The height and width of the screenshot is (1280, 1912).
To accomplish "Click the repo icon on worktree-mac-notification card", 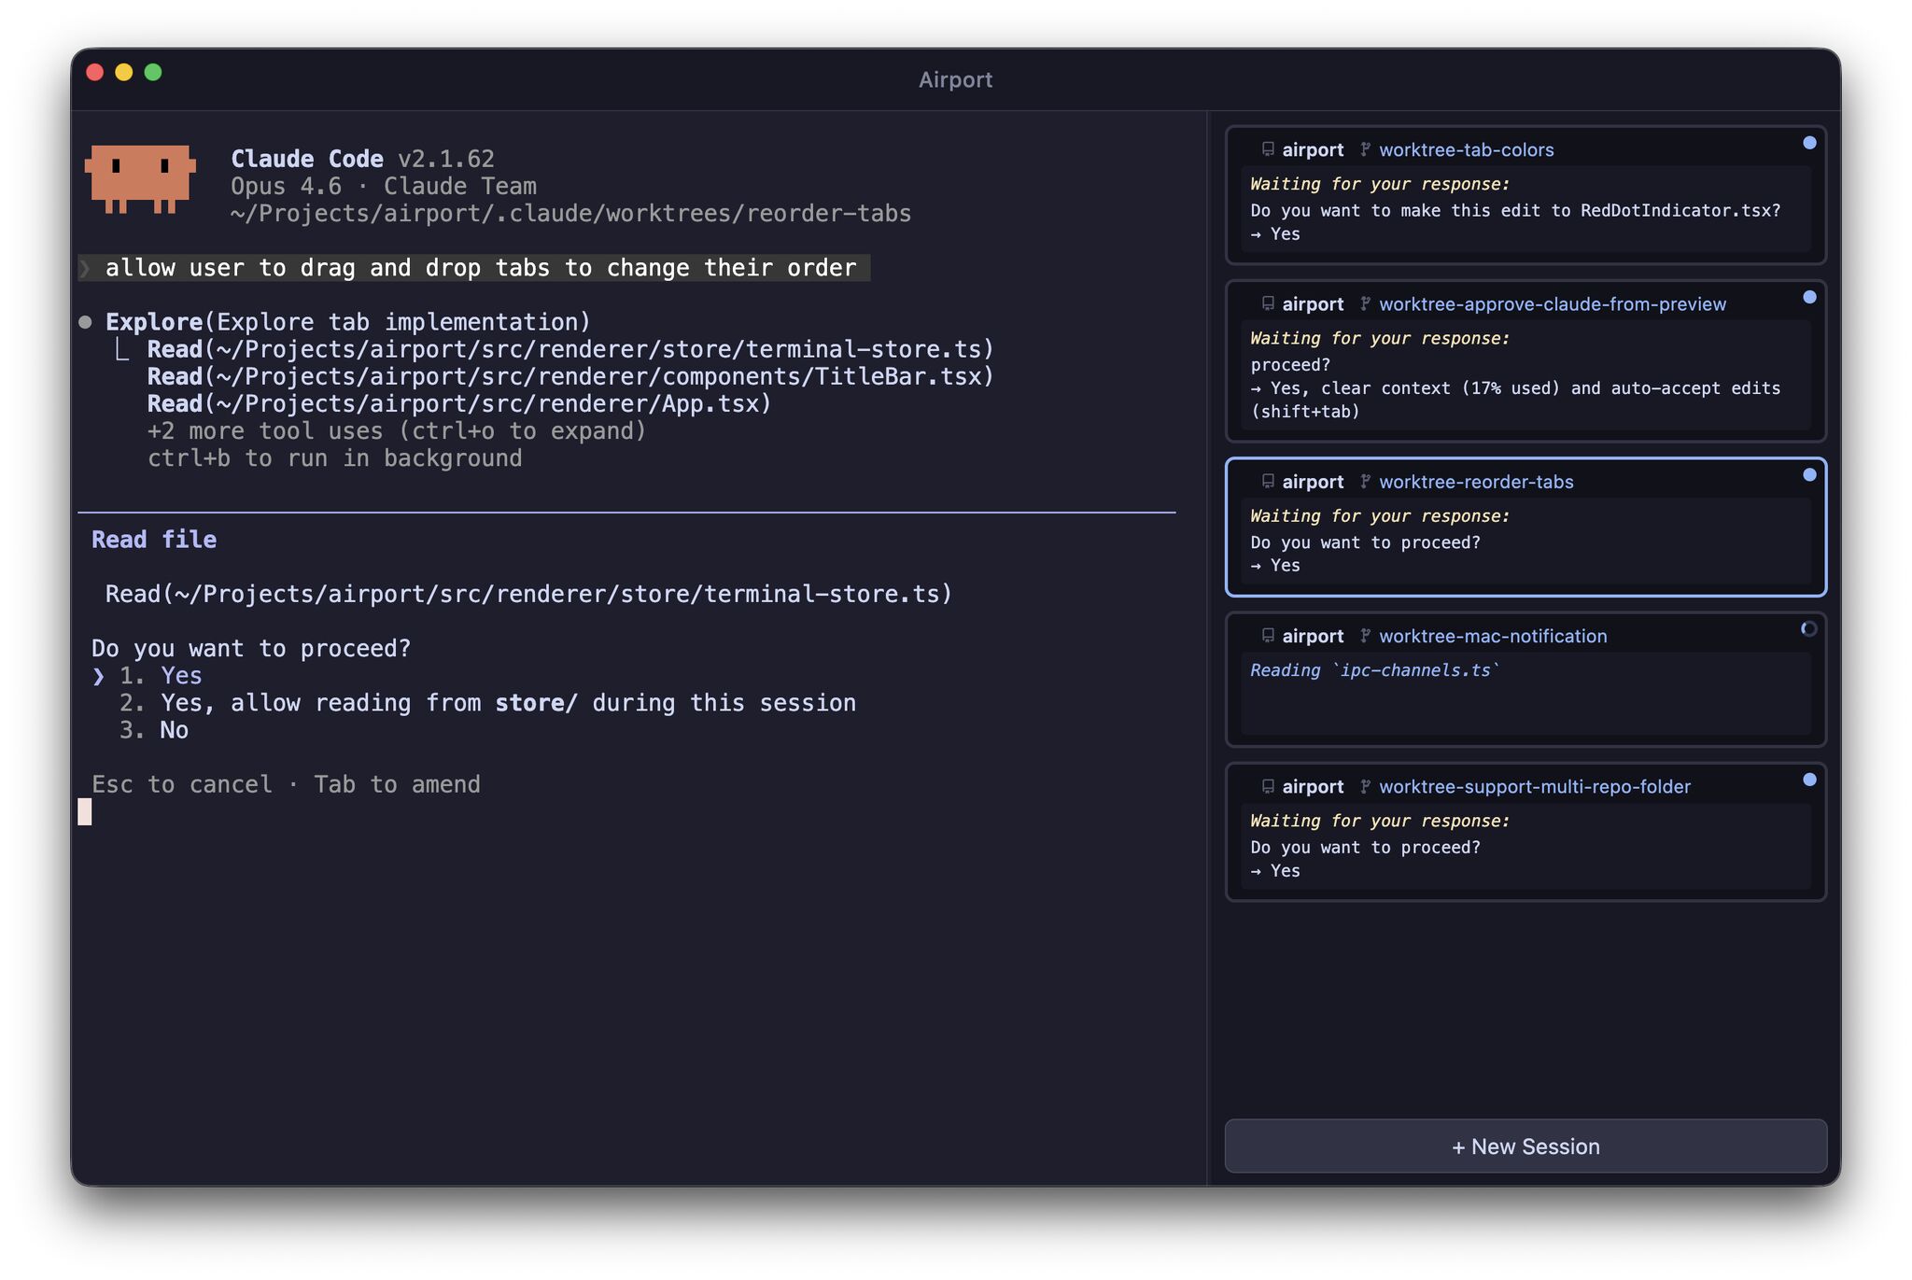I will [x=1267, y=636].
